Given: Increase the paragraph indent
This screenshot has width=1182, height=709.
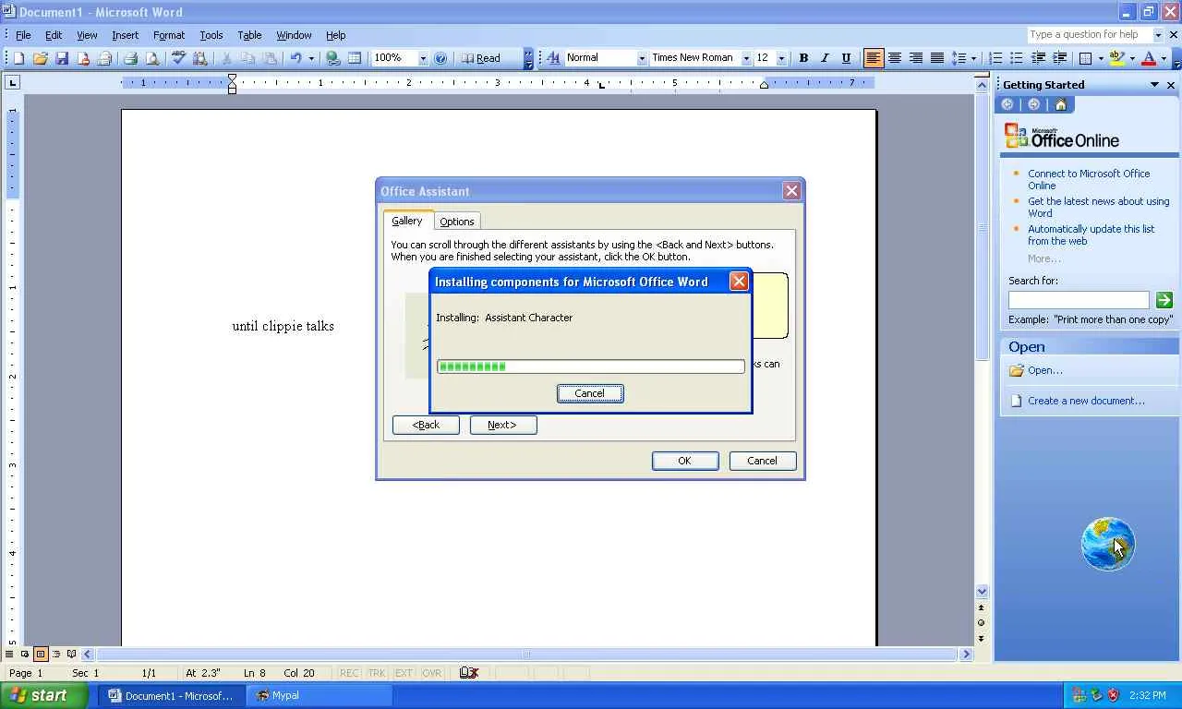Looking at the screenshot, I should pos(1059,58).
